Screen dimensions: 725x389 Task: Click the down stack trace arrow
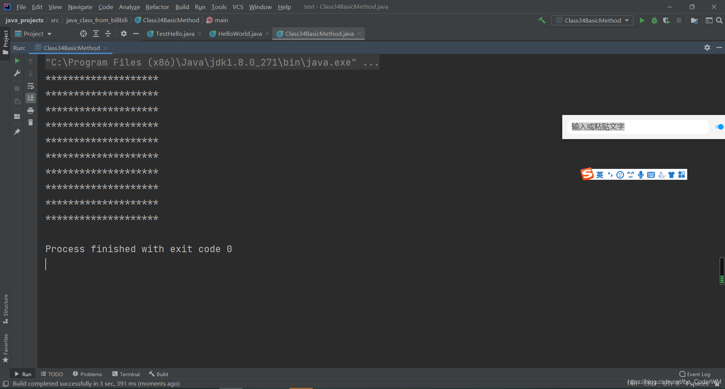[31, 74]
